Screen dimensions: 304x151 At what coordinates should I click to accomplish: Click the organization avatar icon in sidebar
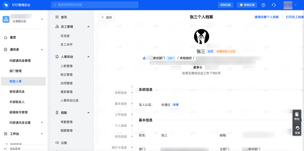(x=6, y=19)
